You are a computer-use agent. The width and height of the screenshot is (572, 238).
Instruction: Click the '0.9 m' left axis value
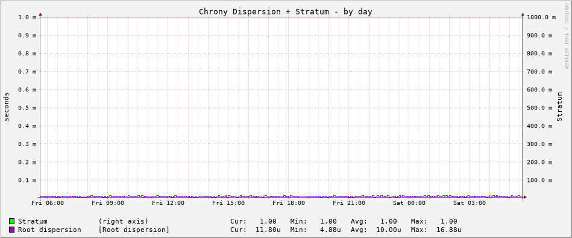pyautogui.click(x=27, y=35)
